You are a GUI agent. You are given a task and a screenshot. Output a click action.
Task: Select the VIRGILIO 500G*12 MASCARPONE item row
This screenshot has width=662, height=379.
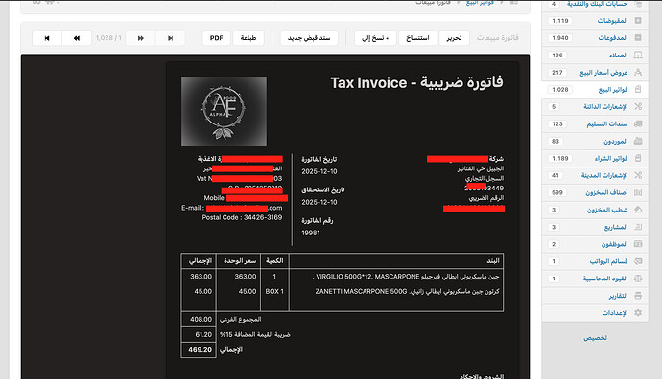pyautogui.click(x=343, y=277)
